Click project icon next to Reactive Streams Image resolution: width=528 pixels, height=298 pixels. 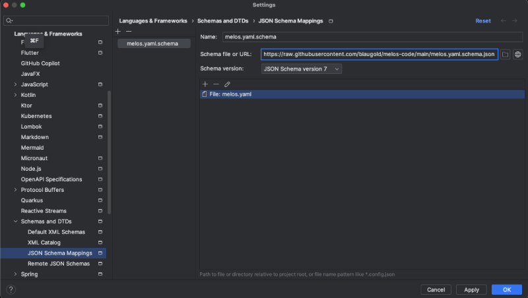pyautogui.click(x=100, y=211)
